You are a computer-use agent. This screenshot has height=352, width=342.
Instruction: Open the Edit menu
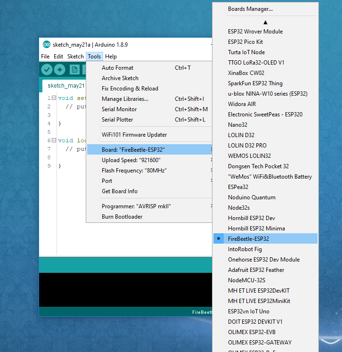pos(58,57)
